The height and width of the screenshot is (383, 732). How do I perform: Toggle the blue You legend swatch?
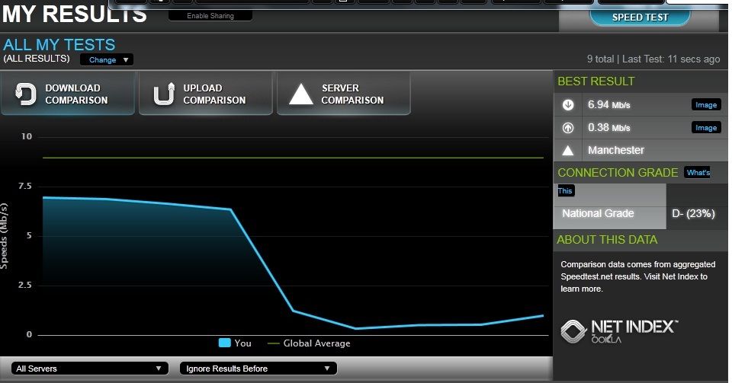coord(224,343)
